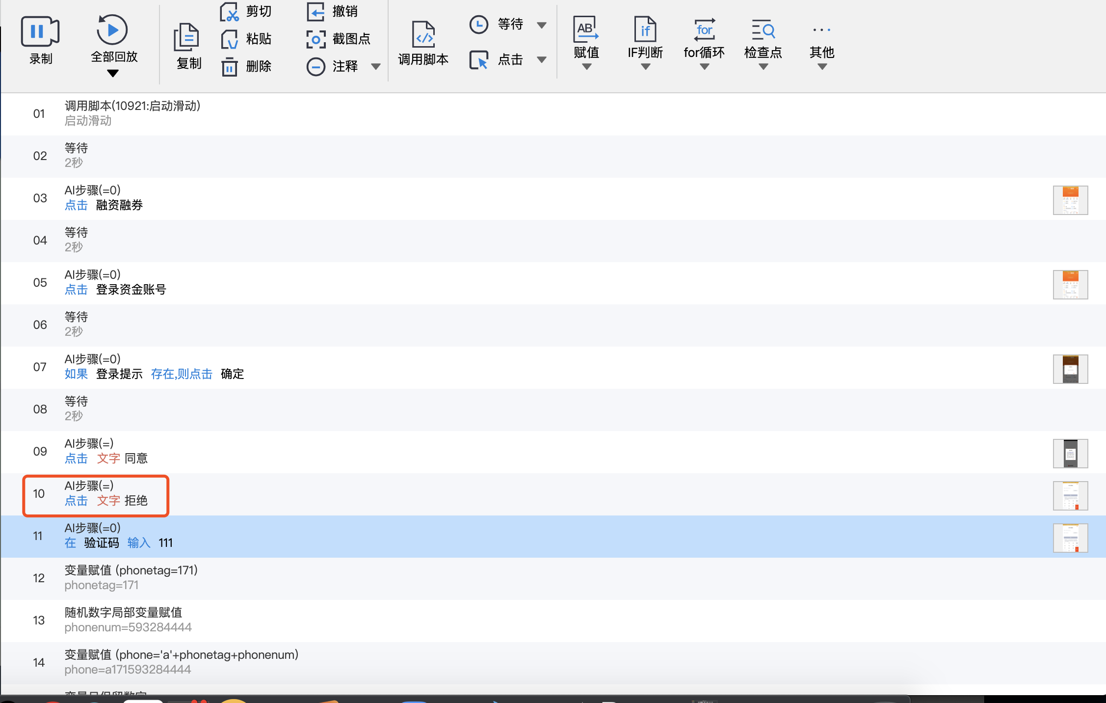Open the screenshot thumbnail for step 03
This screenshot has height=703, width=1106.
tap(1070, 200)
